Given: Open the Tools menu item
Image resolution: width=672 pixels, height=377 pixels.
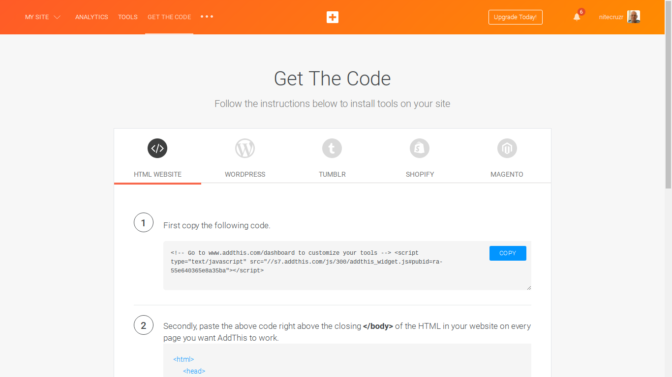Looking at the screenshot, I should [x=128, y=17].
